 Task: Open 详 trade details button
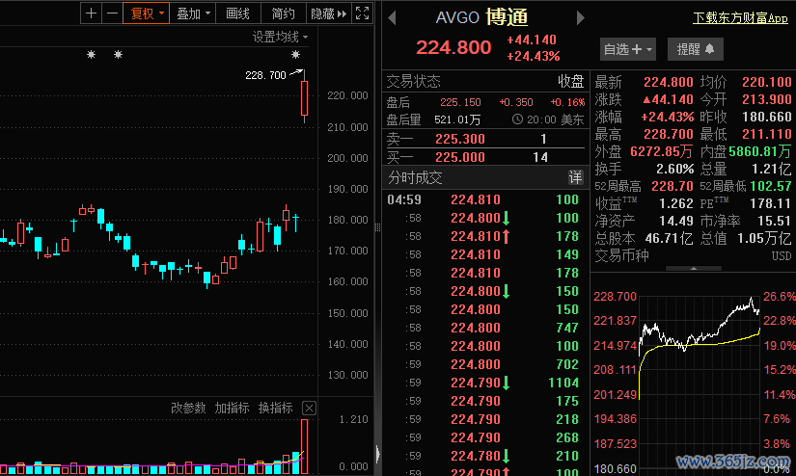[575, 177]
